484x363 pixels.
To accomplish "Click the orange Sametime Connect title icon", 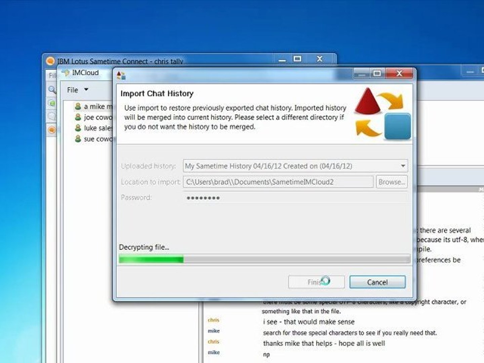I will click(50, 61).
